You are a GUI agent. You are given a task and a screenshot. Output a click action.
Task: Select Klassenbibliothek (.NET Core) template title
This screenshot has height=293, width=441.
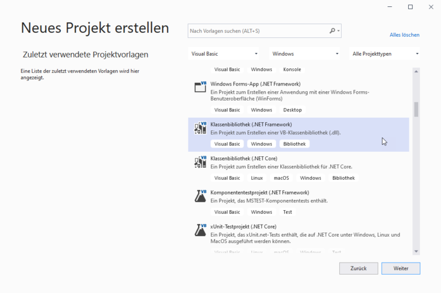pyautogui.click(x=244, y=159)
